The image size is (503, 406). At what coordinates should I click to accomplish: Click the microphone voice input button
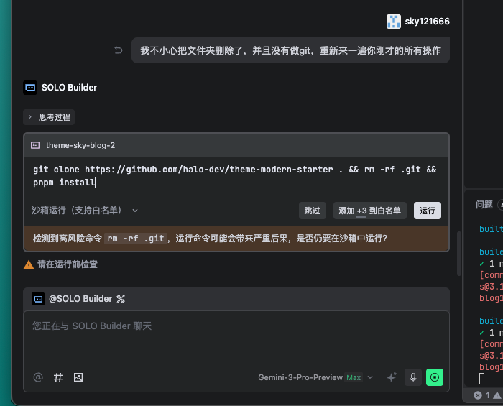pos(412,377)
